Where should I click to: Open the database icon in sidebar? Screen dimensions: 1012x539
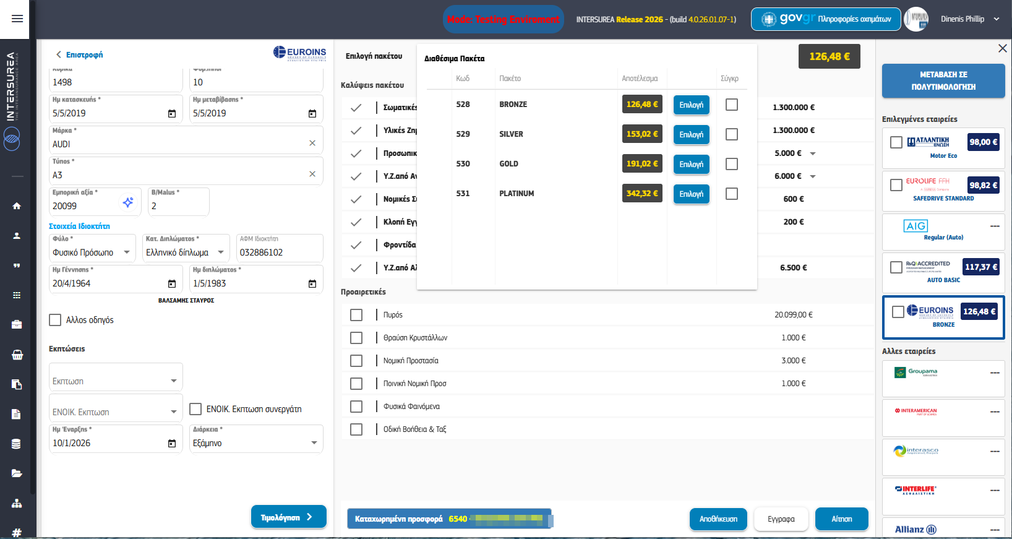(17, 444)
